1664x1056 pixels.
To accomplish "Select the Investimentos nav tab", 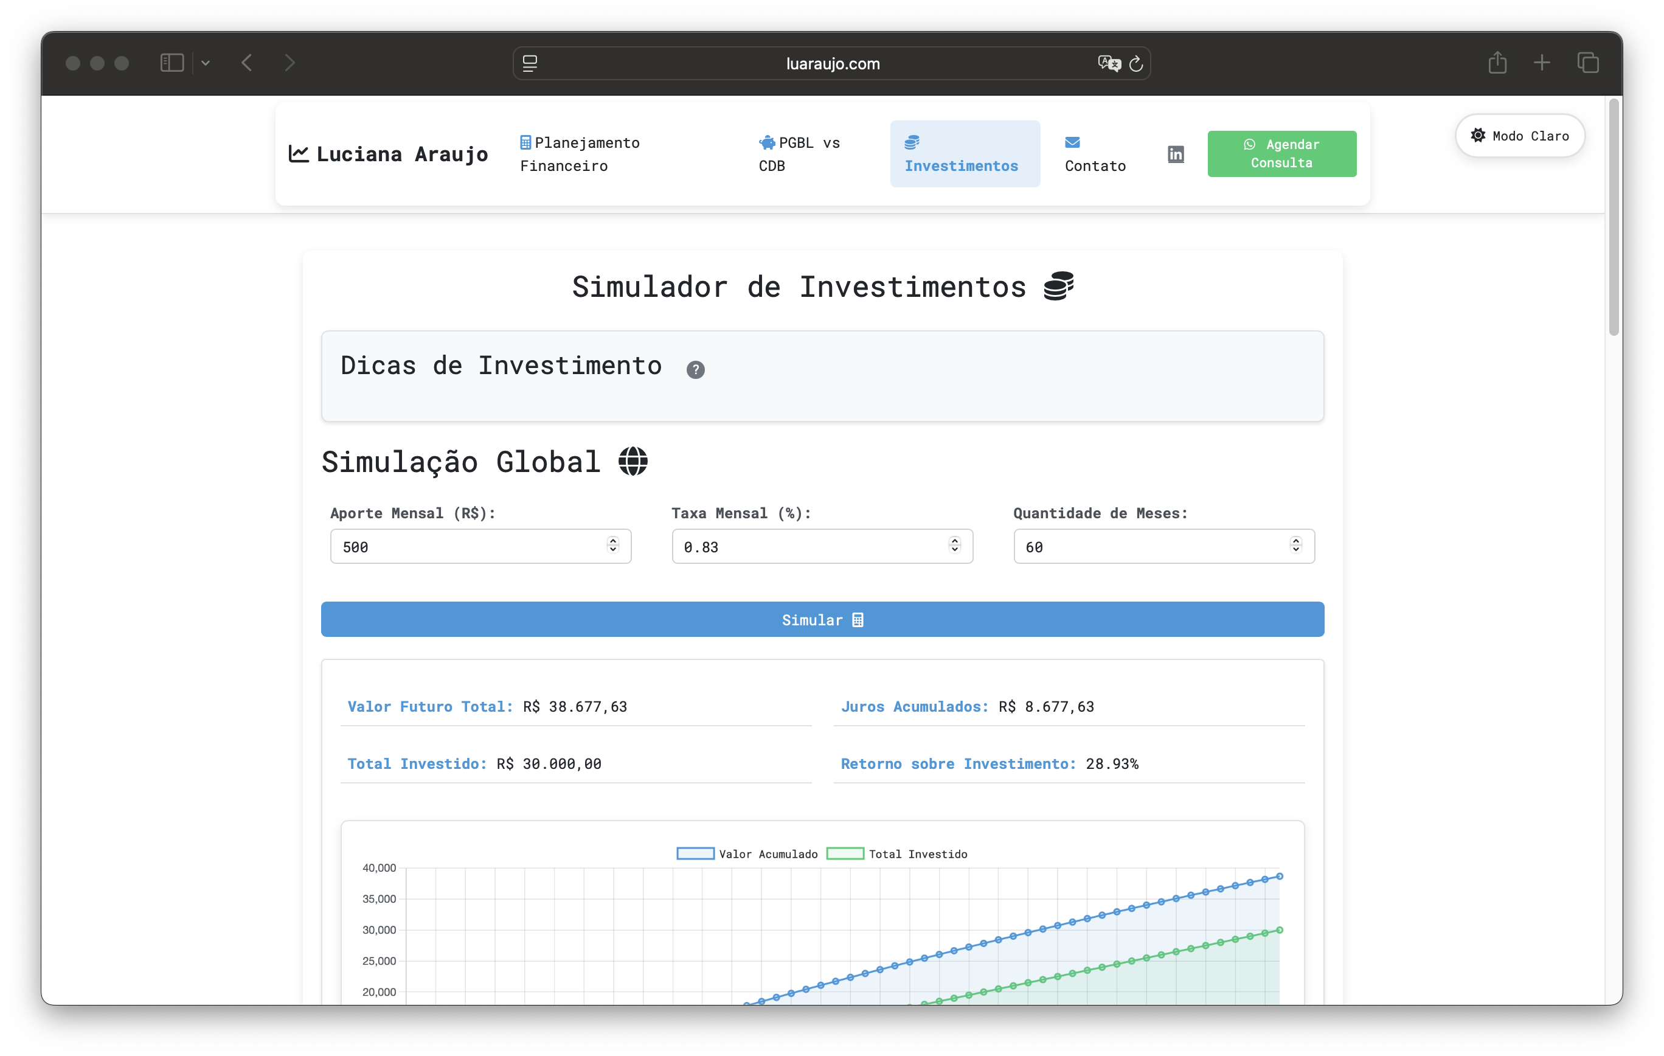I will pyautogui.click(x=964, y=154).
